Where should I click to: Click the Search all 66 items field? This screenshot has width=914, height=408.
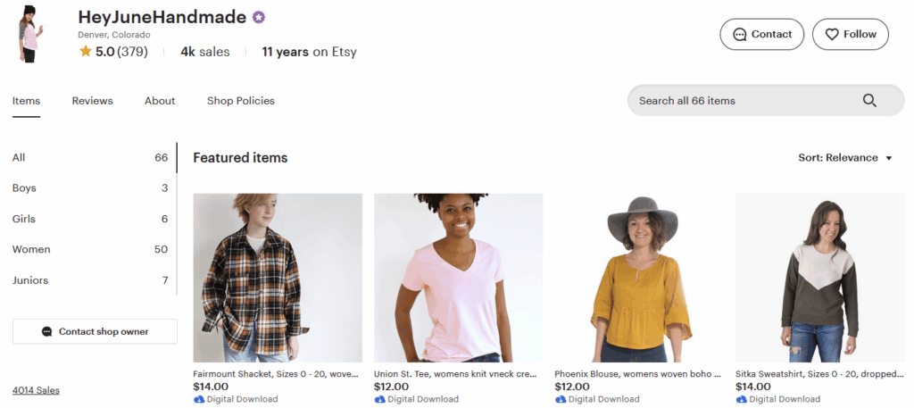pos(741,101)
